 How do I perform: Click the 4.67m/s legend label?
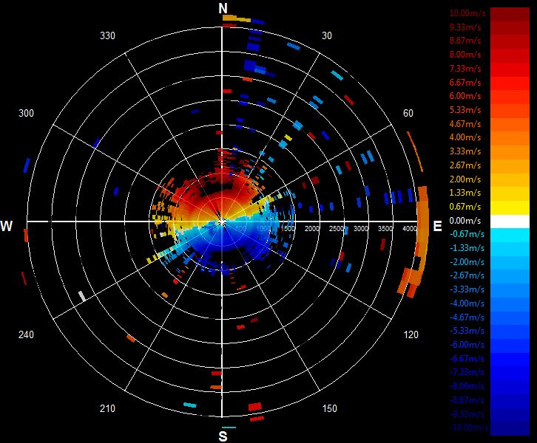465,124
